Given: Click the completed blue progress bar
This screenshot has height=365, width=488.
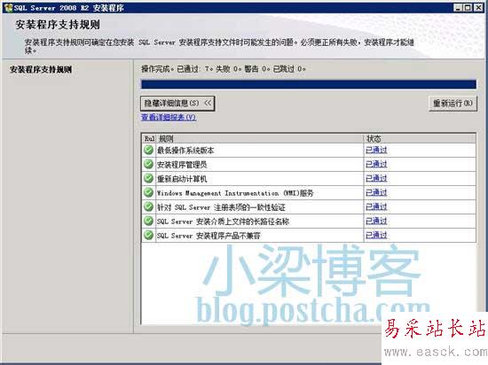Looking at the screenshot, I should click(x=309, y=84).
